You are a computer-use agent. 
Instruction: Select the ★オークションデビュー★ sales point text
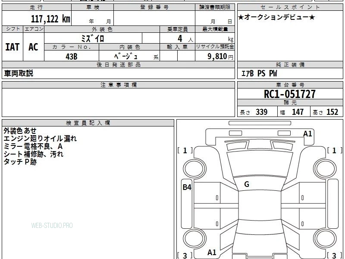[x=276, y=17]
